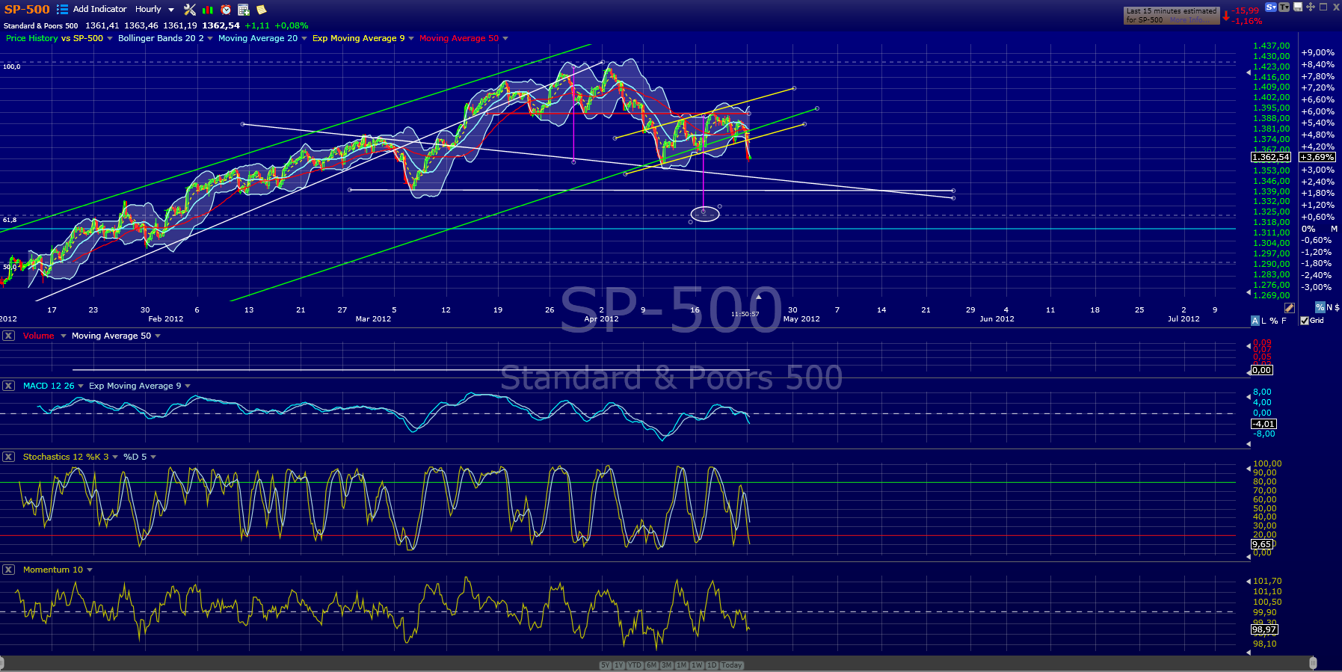Viewport: 1342px width, 672px height.
Task: Remove the Momentum 10 pane
Action: coord(8,570)
